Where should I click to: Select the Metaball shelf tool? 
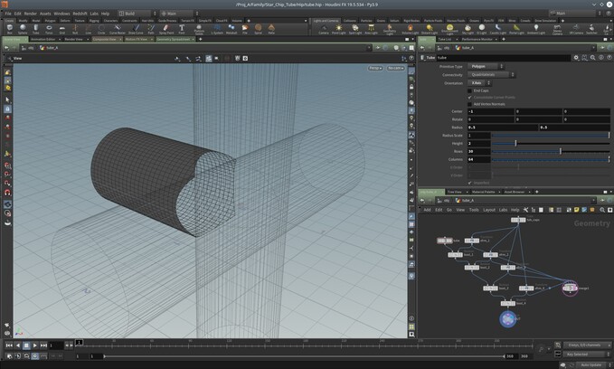(231, 29)
